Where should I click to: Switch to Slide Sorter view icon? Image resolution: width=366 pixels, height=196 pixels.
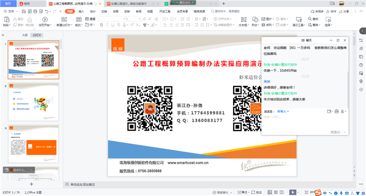click(x=276, y=192)
